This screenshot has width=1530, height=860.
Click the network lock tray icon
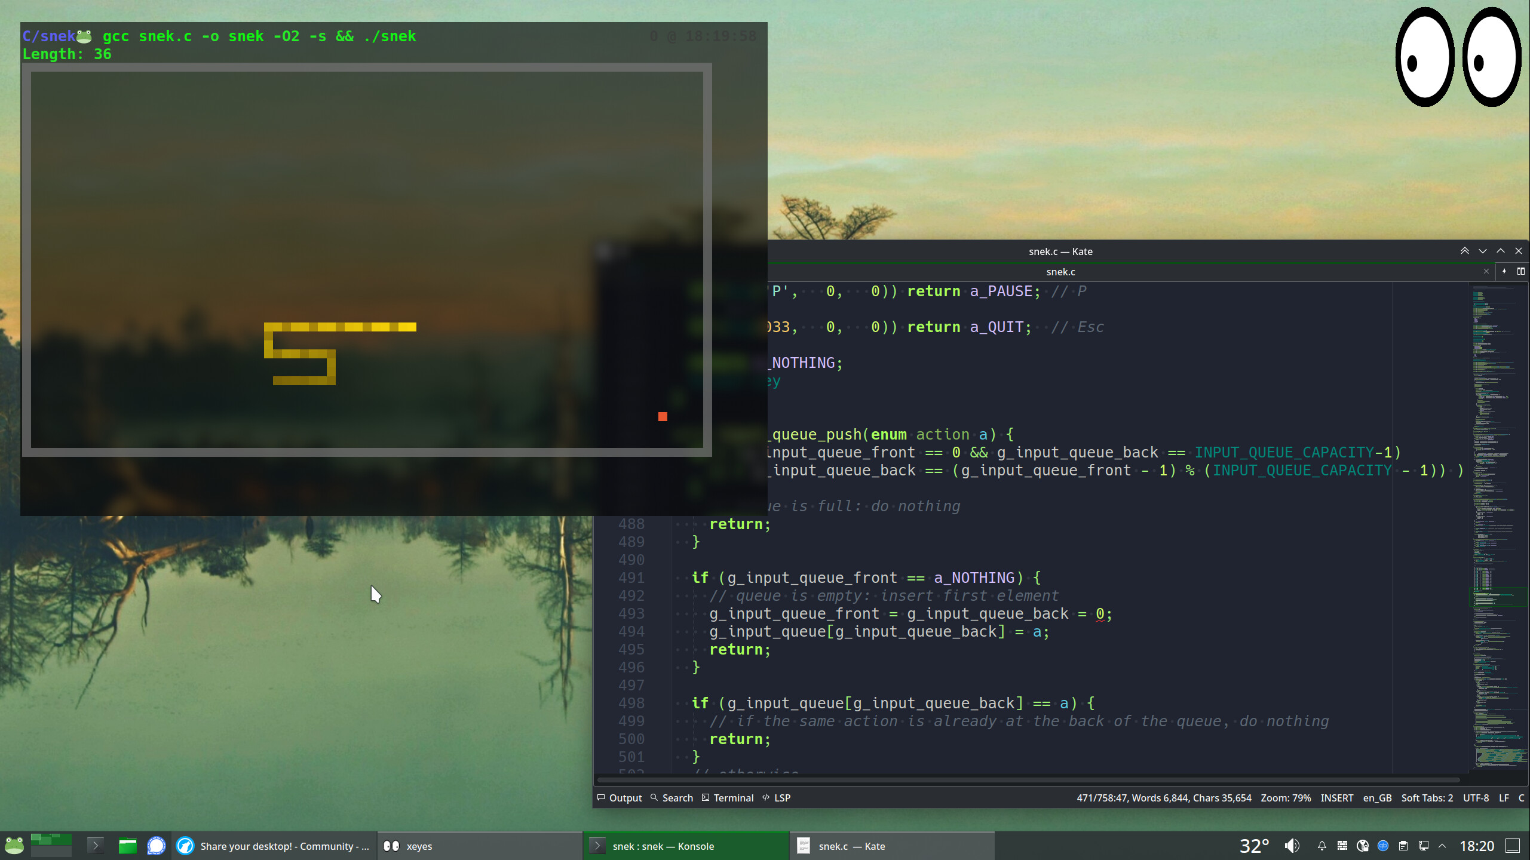tap(1363, 846)
